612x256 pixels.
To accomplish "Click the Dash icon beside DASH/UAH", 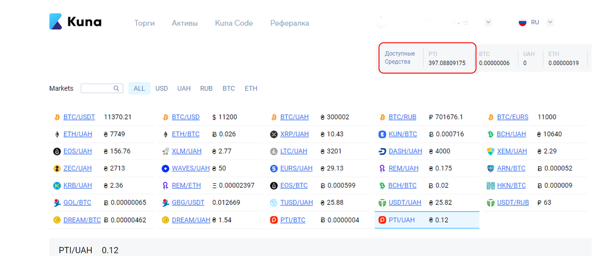I will pyautogui.click(x=382, y=151).
